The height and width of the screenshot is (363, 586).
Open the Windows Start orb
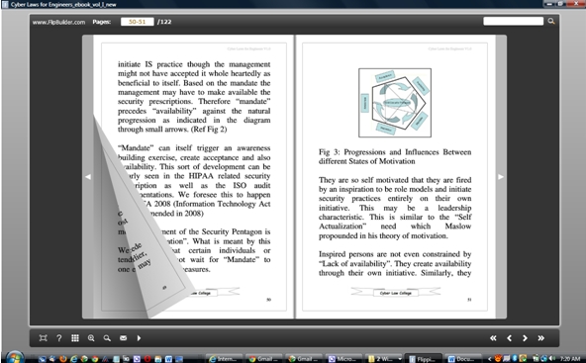pyautogui.click(x=15, y=357)
